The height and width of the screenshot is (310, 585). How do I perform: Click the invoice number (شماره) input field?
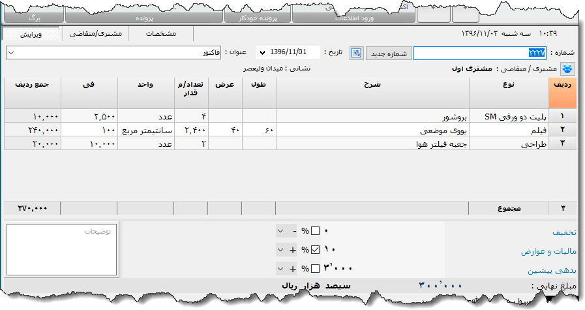coord(479,54)
